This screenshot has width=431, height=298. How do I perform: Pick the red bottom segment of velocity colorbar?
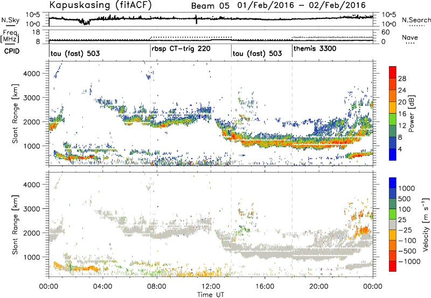point(393,266)
